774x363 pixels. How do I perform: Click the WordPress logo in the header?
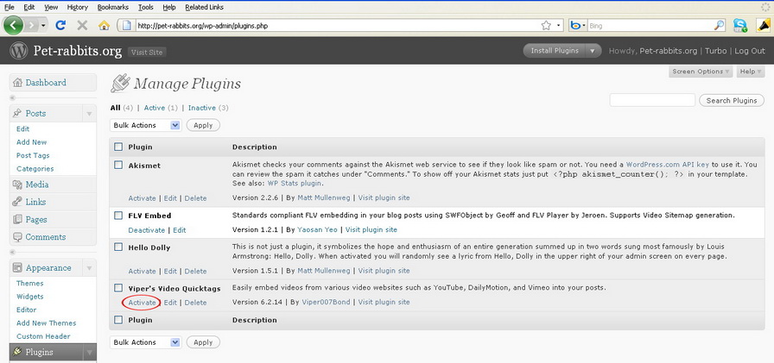point(19,51)
